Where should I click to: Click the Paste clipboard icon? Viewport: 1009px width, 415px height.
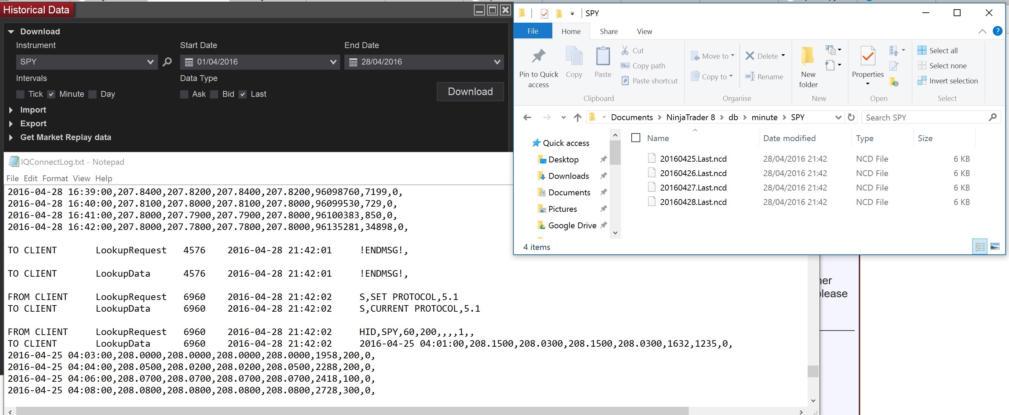pos(602,57)
